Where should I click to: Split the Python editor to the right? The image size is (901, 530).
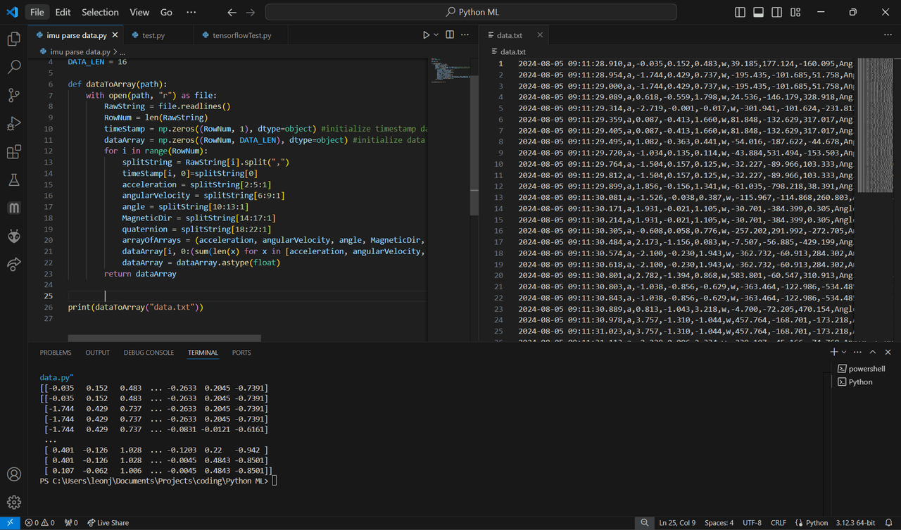coord(450,34)
